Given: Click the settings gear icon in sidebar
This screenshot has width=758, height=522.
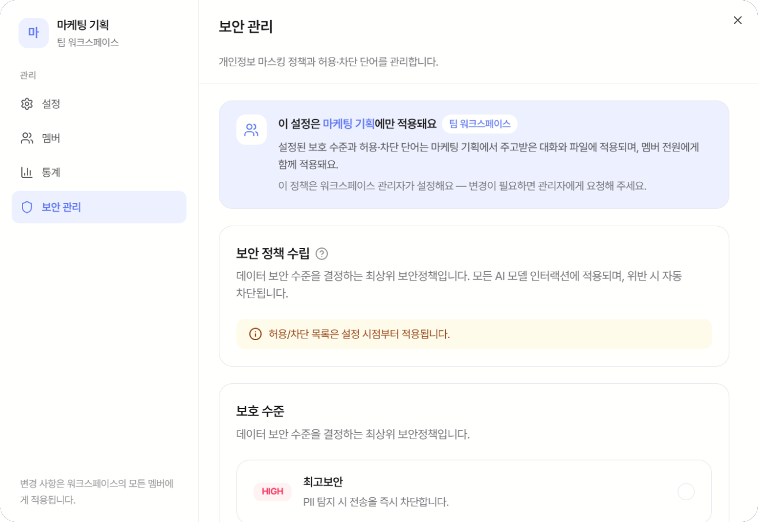Looking at the screenshot, I should point(27,104).
